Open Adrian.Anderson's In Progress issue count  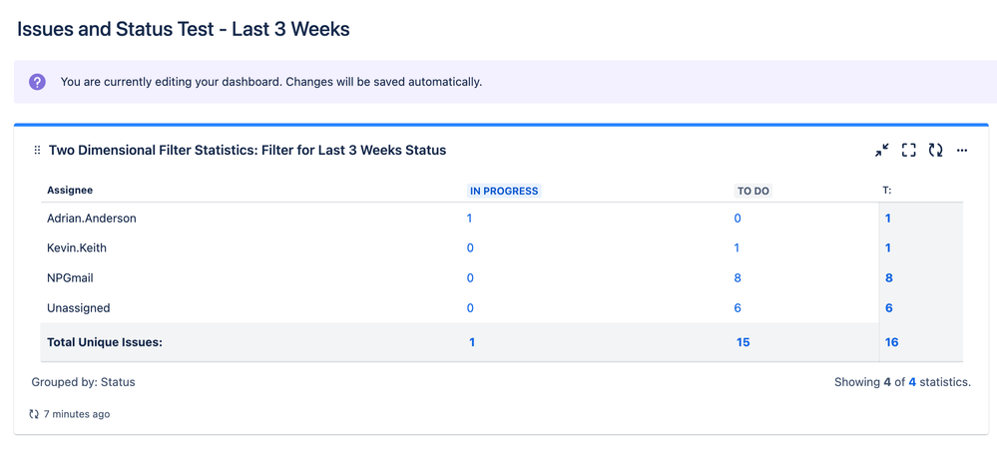(469, 219)
